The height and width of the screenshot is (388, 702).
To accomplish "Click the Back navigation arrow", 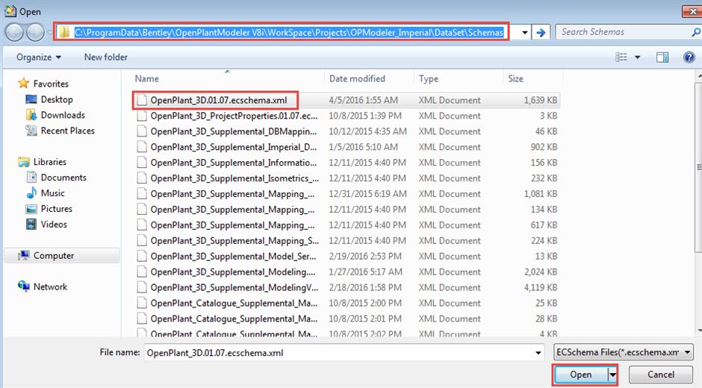I will [14, 32].
